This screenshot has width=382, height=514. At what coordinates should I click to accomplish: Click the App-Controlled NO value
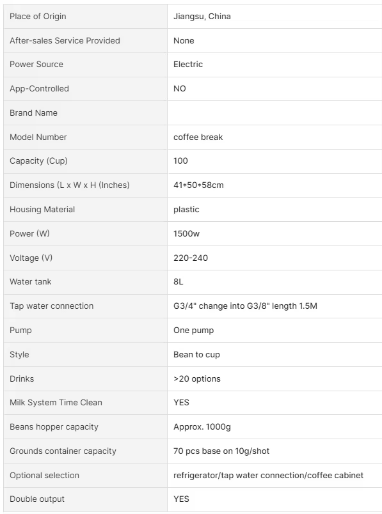pos(180,88)
